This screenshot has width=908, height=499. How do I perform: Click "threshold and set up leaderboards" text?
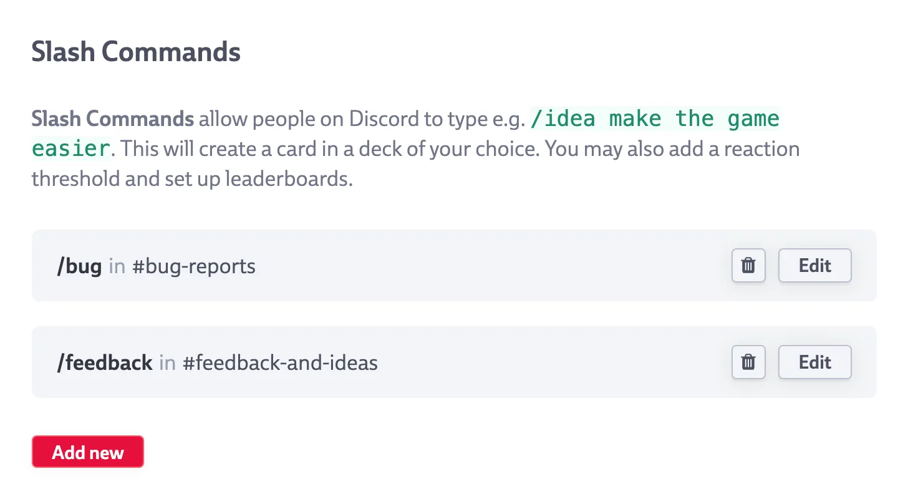point(192,179)
